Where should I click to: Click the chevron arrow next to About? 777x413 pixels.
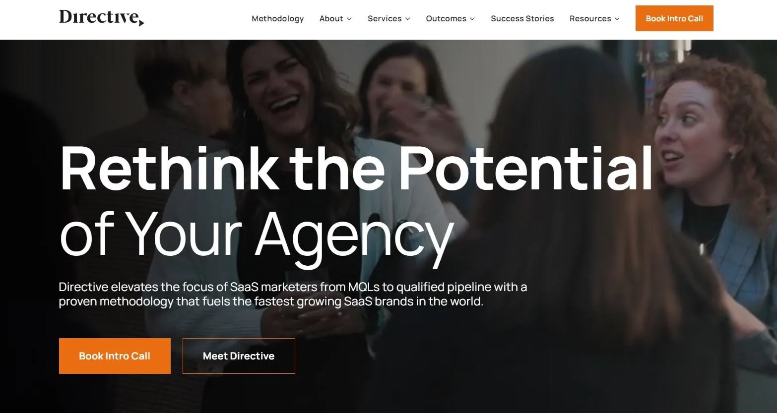click(x=349, y=19)
